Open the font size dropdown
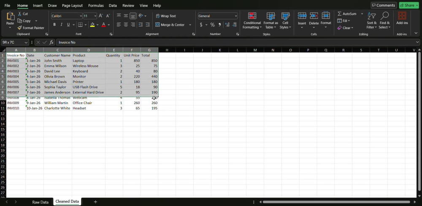Viewport: 422px width, 206px height. pyautogui.click(x=95, y=16)
